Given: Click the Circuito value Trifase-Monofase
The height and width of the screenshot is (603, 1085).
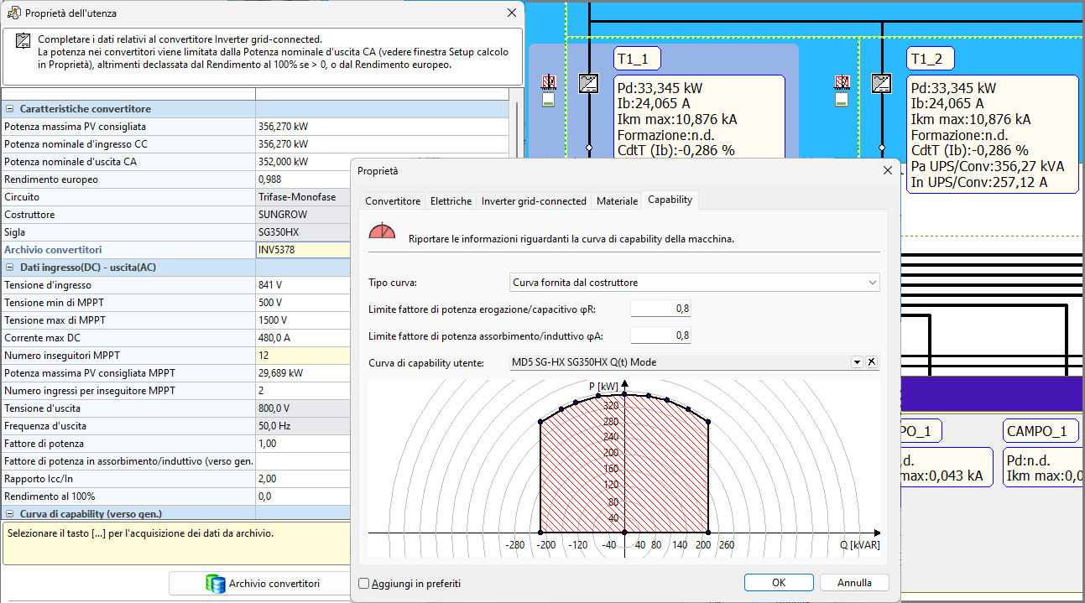Looking at the screenshot, I should pyautogui.click(x=303, y=197).
